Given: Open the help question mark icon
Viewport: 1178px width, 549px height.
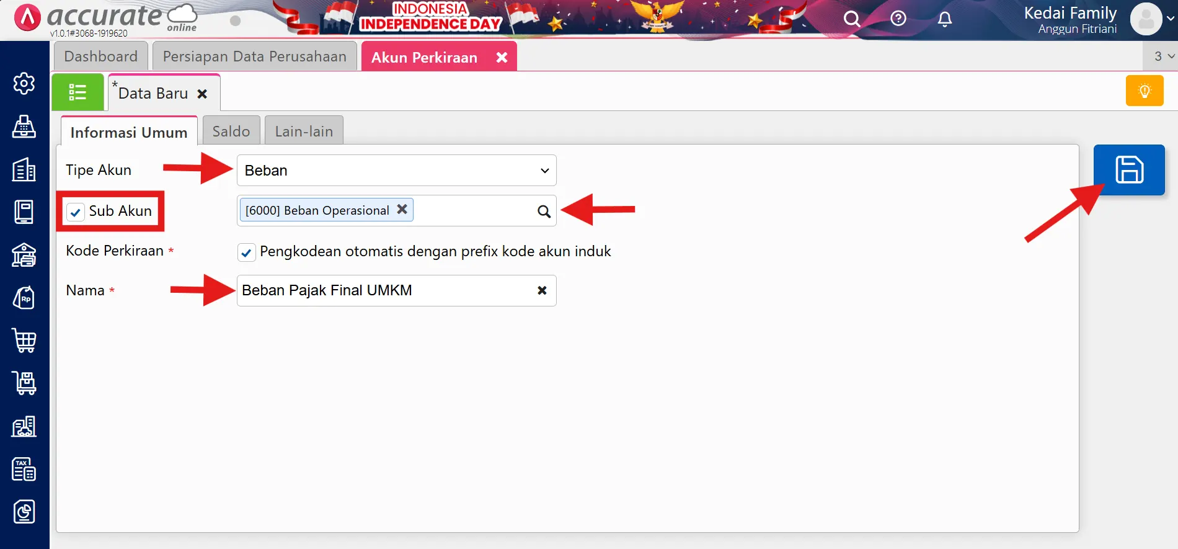Looking at the screenshot, I should (898, 19).
